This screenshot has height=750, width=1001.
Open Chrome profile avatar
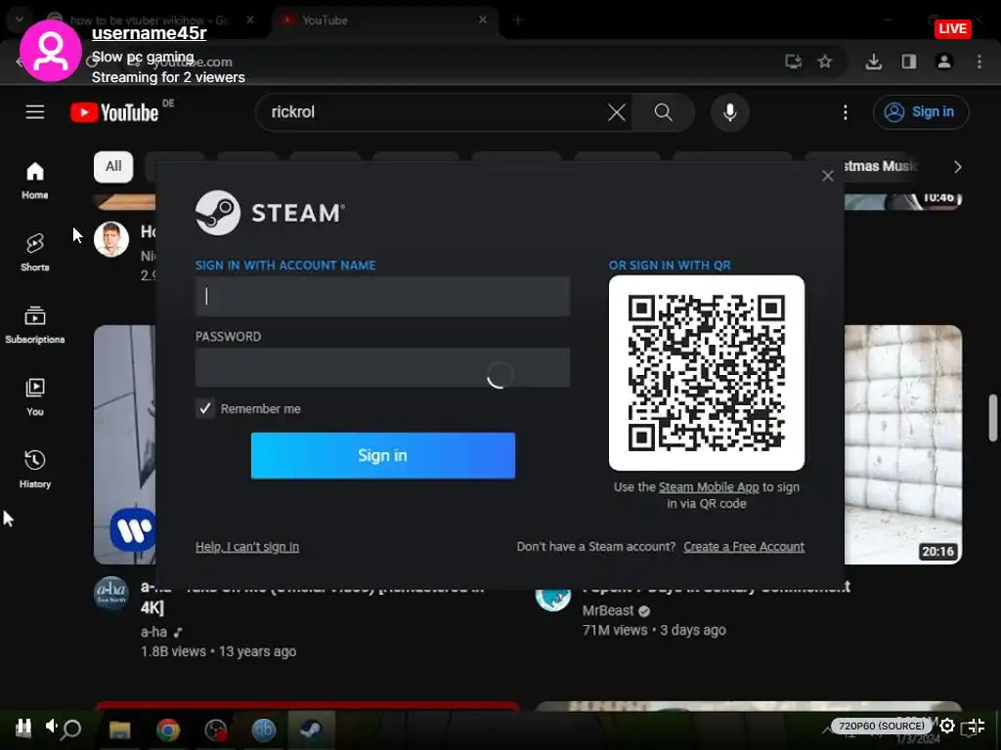944,62
